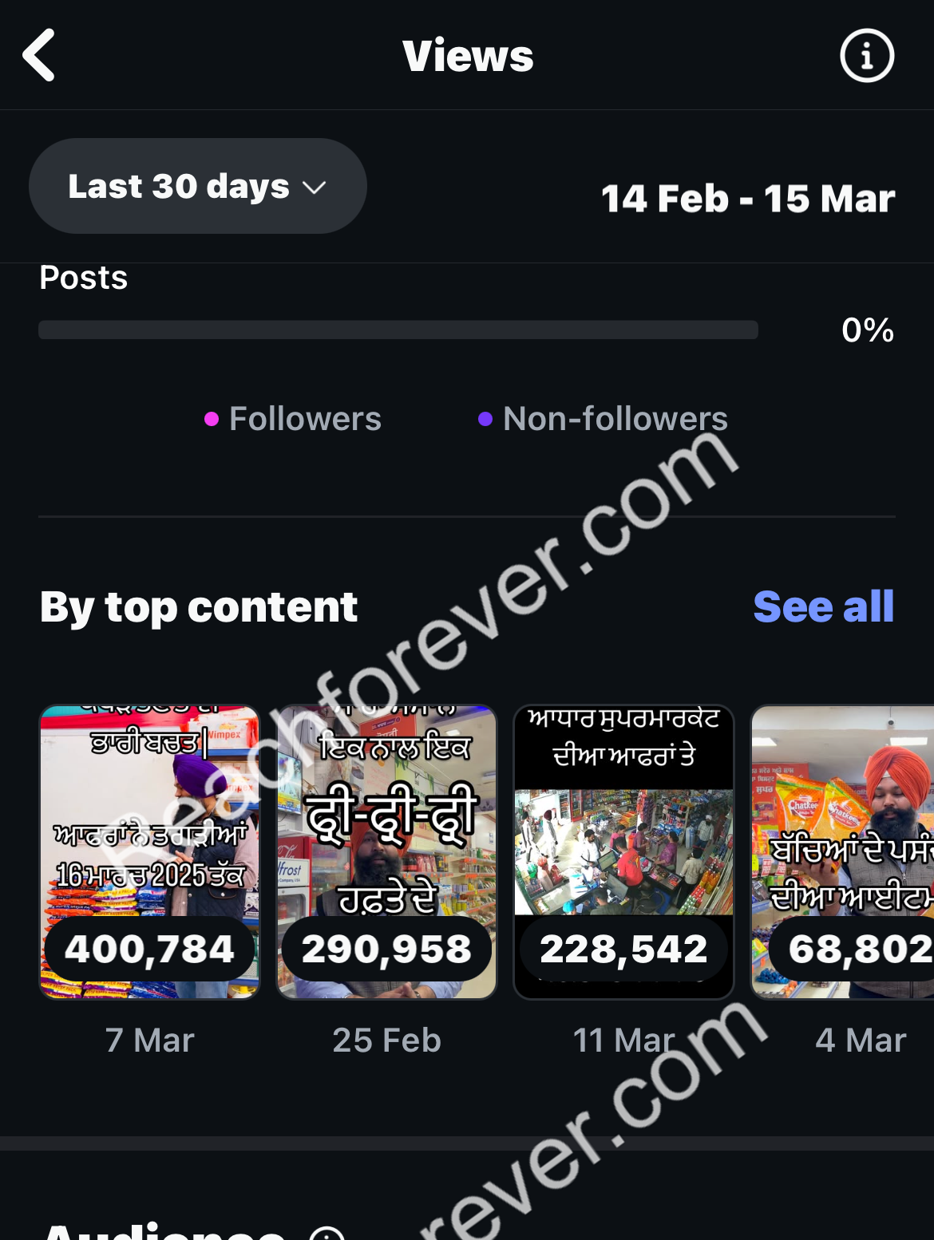Select the 4 Mar date label
Image resolution: width=934 pixels, height=1240 pixels.
861,1040
